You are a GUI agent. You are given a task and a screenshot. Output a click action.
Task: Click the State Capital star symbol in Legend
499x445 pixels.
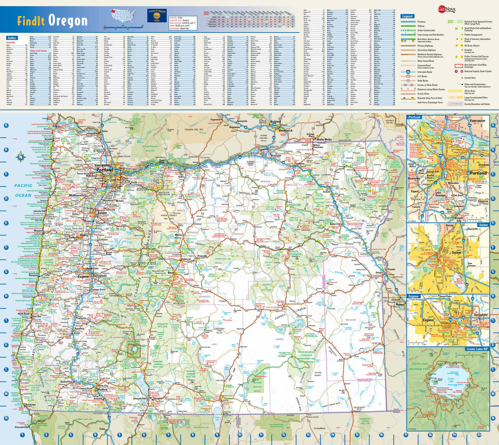(462, 71)
